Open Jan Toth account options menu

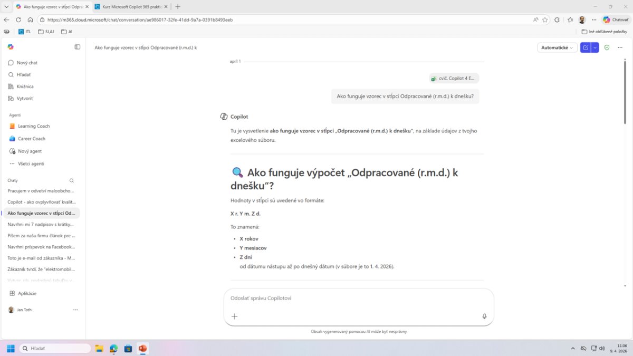(75, 310)
